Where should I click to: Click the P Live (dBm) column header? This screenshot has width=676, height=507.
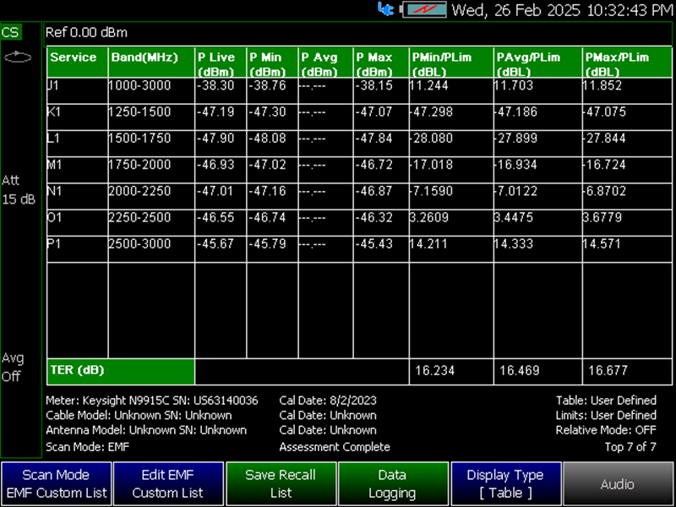click(x=221, y=63)
